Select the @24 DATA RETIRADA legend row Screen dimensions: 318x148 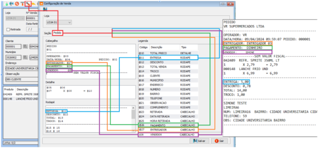pos(168,116)
